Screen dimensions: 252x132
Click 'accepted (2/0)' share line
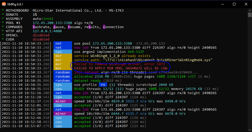[x=110, y=105]
